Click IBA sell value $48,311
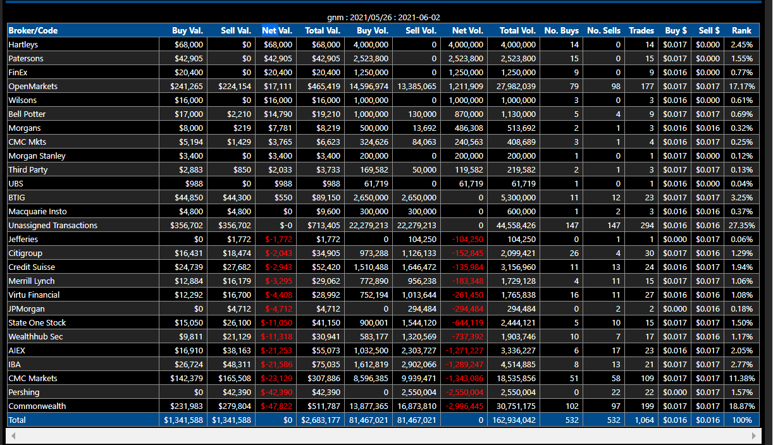This screenshot has width=773, height=445. (x=237, y=364)
